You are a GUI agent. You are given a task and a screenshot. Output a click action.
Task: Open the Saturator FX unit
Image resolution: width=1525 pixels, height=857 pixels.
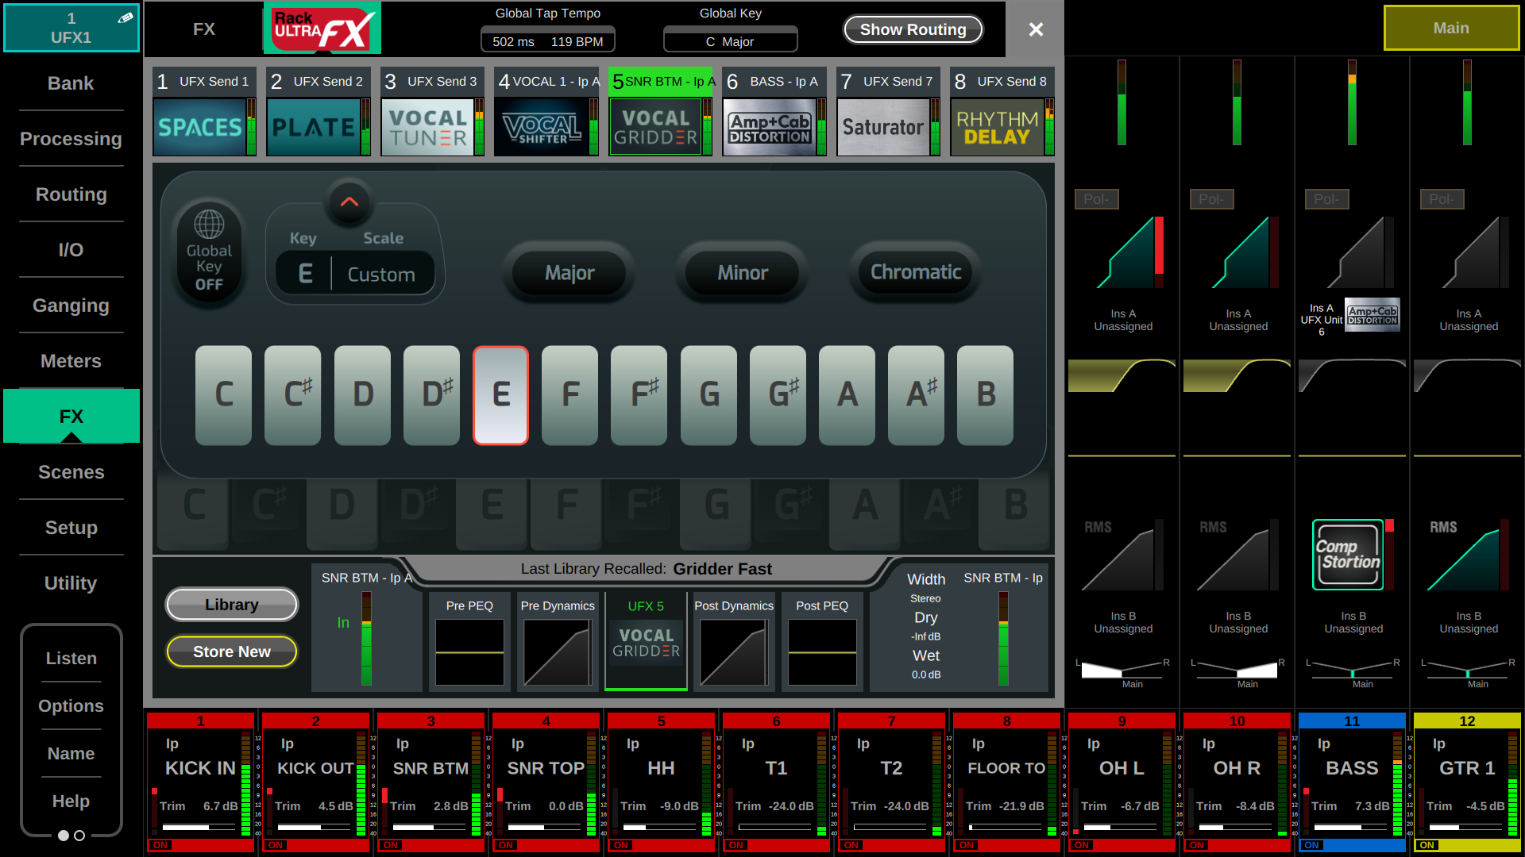click(883, 127)
